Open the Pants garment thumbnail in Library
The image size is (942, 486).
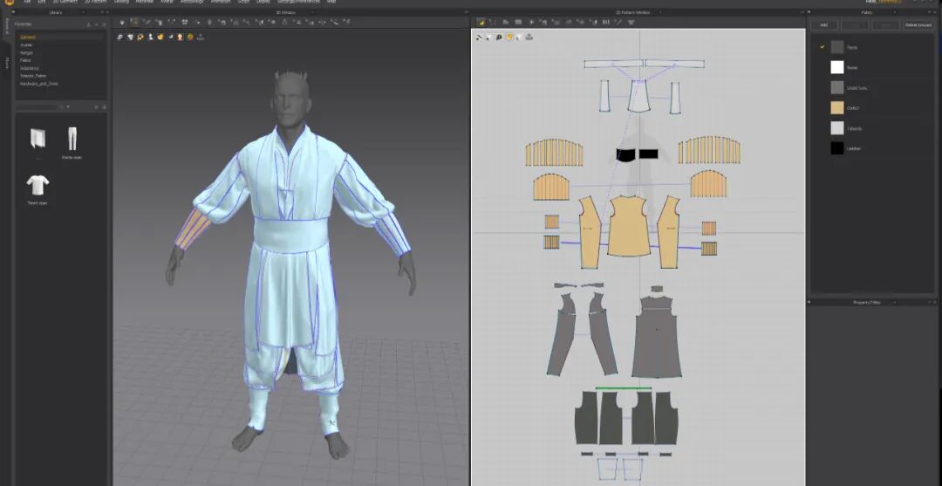(x=72, y=140)
